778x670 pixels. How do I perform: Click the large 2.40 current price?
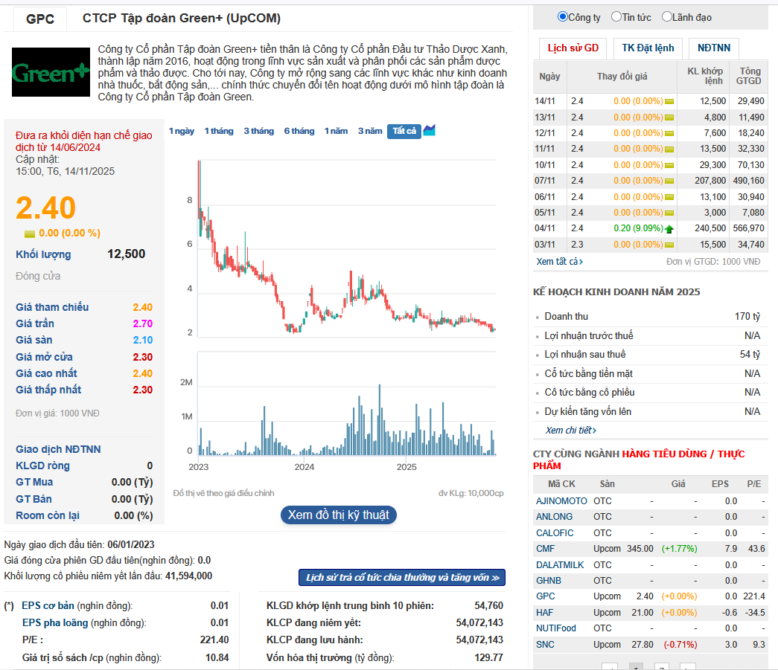click(x=45, y=207)
